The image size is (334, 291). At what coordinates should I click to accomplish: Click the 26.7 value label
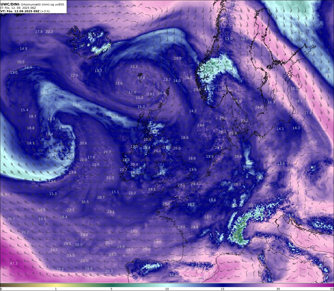pyautogui.click(x=225, y=89)
